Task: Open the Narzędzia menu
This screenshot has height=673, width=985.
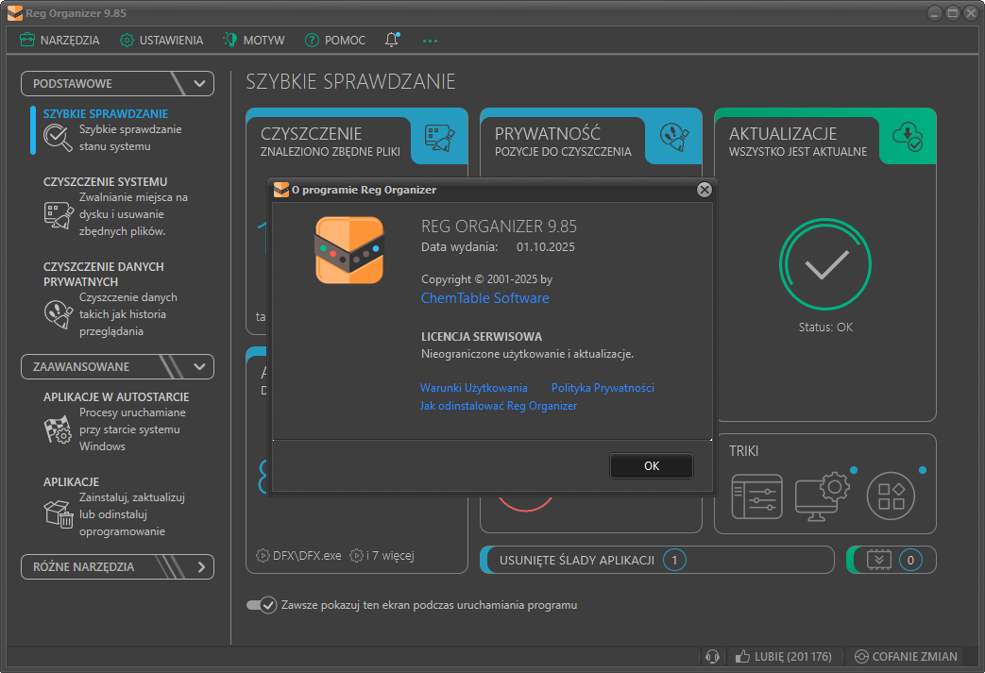Action: pyautogui.click(x=59, y=41)
